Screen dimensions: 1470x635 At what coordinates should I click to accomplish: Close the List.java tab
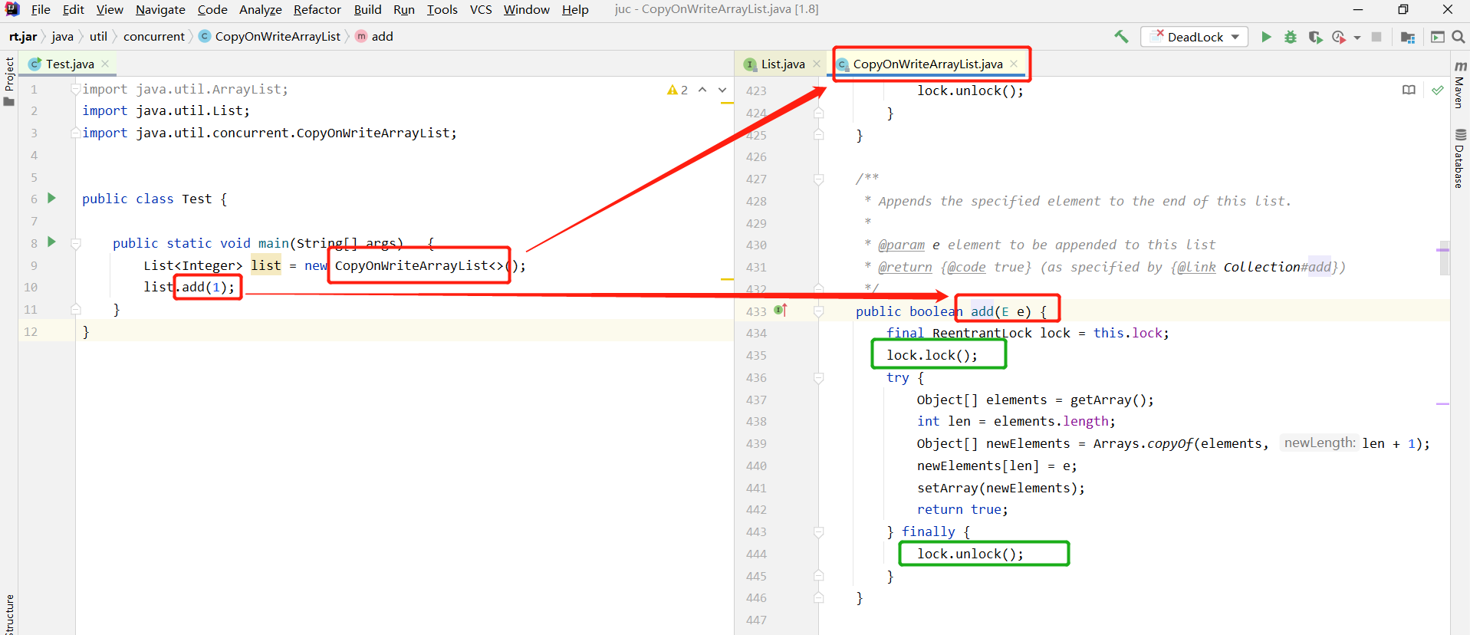point(817,64)
